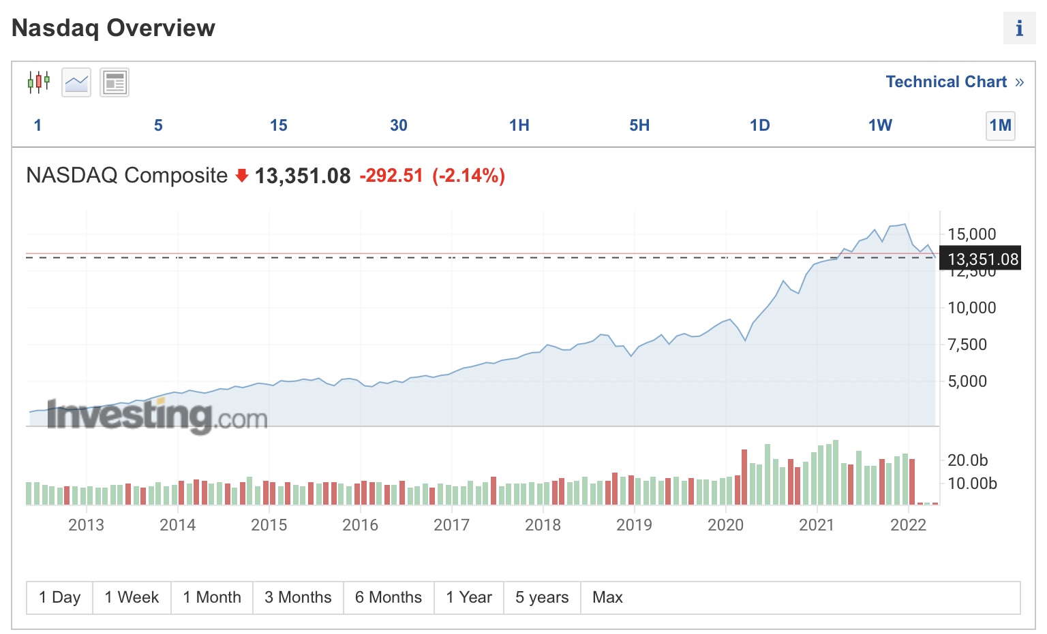Image resolution: width=1047 pixels, height=634 pixels.
Task: Show the 1 Day range
Action: (x=60, y=597)
